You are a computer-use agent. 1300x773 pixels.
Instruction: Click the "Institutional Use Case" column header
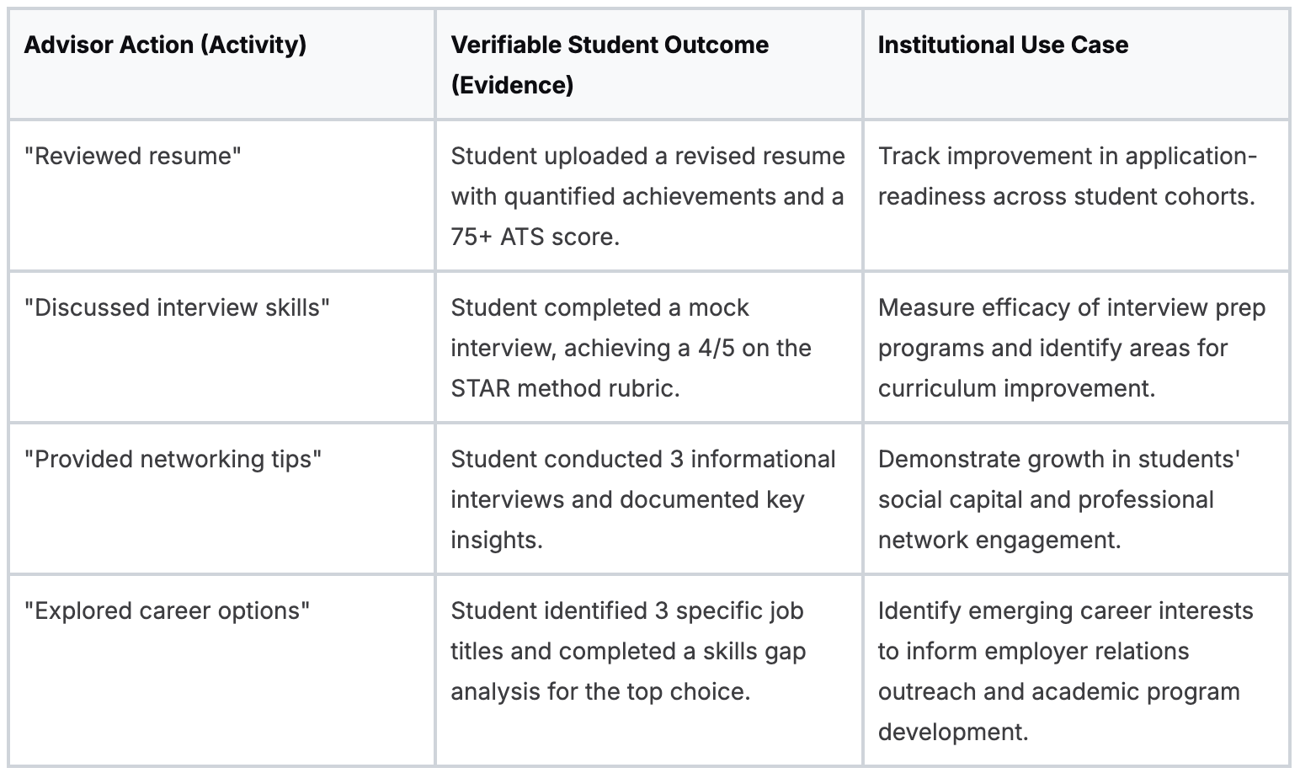pos(1003,45)
